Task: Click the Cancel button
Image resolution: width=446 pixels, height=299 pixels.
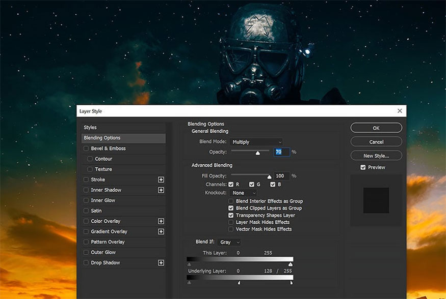Action: (x=376, y=142)
